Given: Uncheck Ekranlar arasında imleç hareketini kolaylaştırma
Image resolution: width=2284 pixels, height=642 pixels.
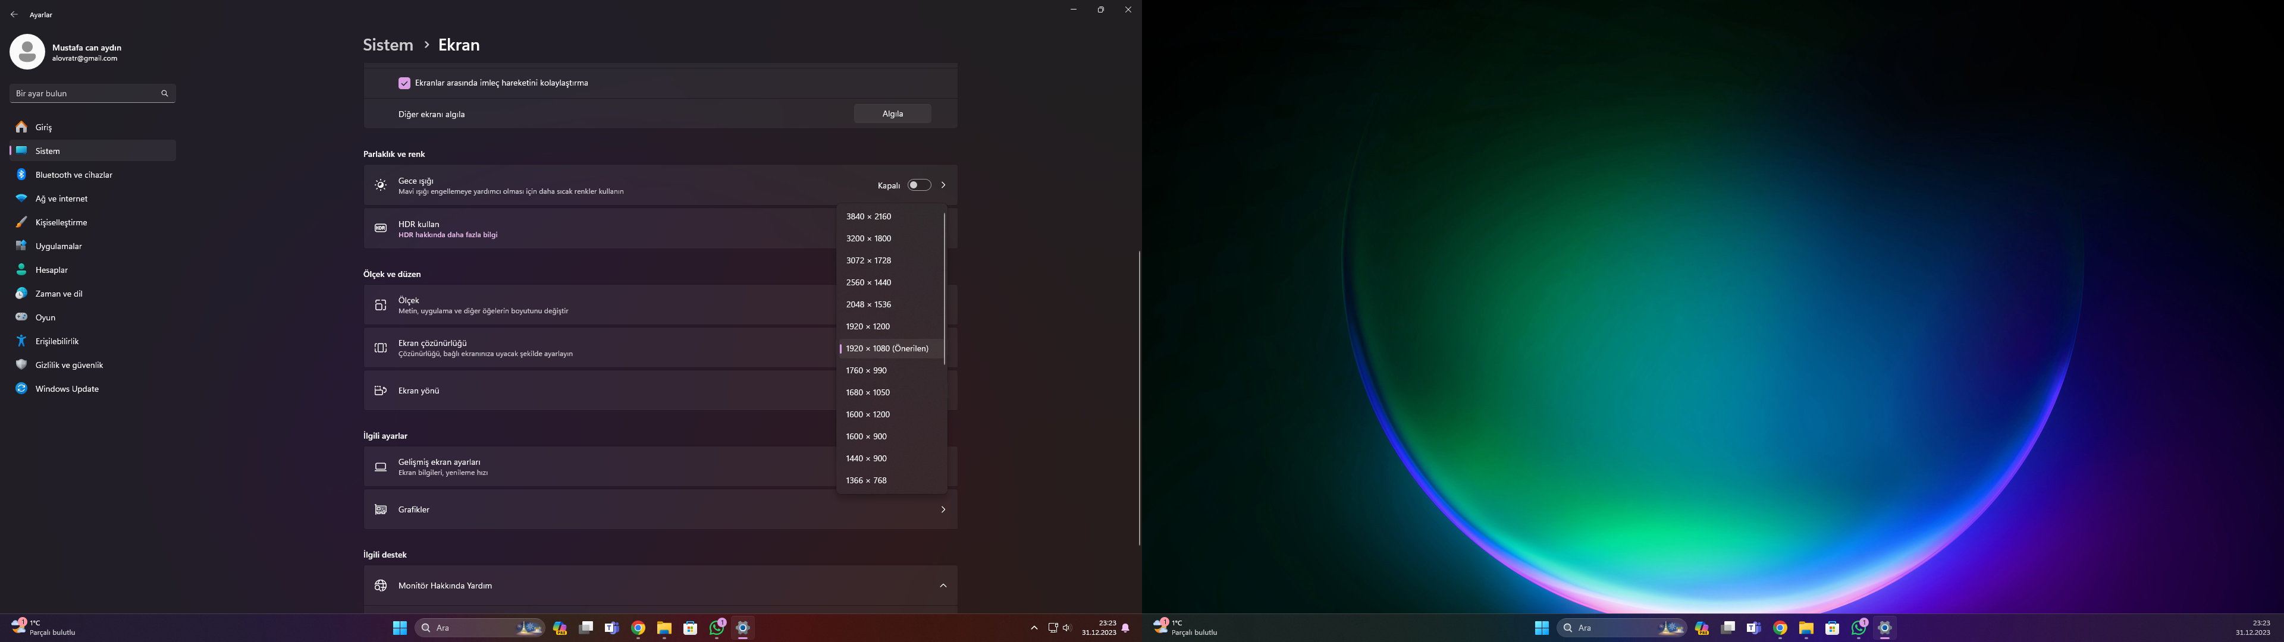Looking at the screenshot, I should [404, 83].
